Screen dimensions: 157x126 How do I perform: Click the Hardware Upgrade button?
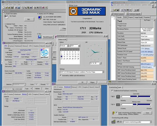coord(133,14)
